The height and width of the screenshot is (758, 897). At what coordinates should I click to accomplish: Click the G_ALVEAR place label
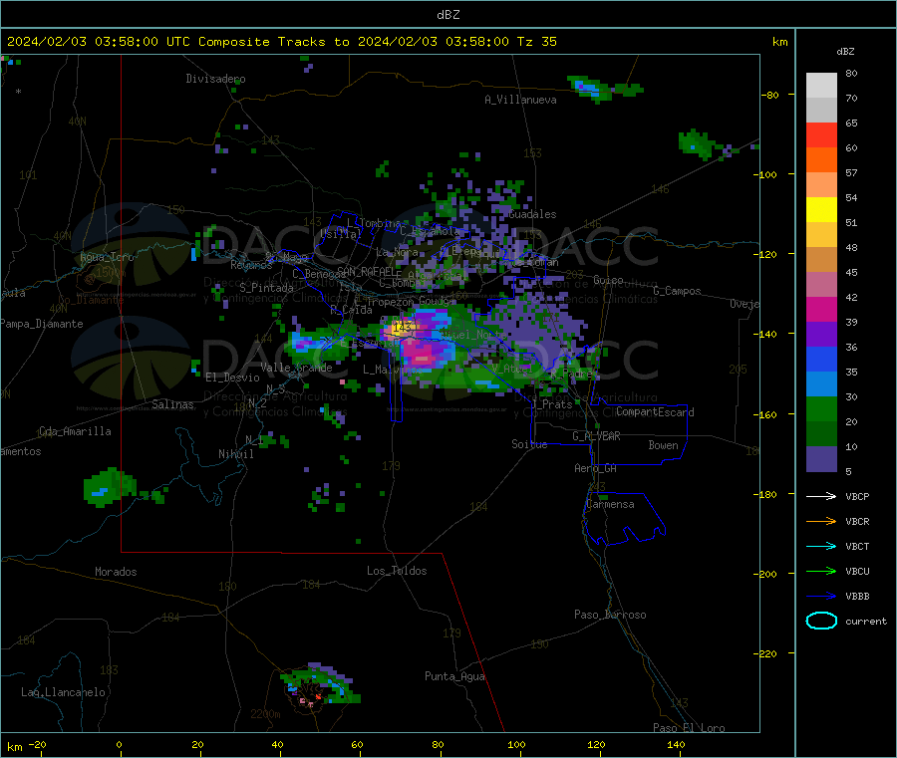[596, 436]
